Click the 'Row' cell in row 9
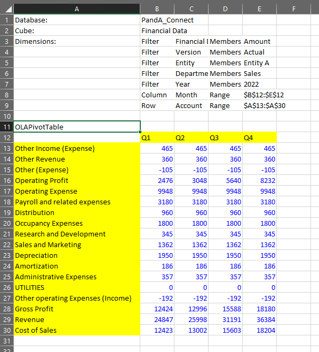Viewport: 319px width, 352px height. [157, 105]
